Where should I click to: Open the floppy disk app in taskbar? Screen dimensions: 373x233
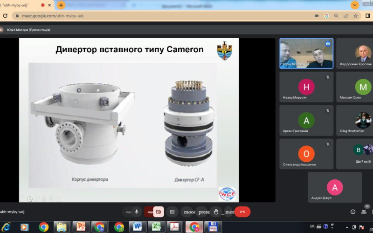coord(213,227)
